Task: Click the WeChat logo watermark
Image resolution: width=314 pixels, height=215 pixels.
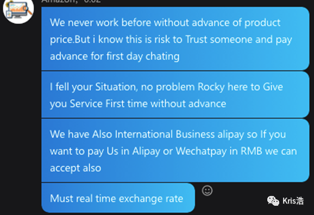Action: click(273, 200)
